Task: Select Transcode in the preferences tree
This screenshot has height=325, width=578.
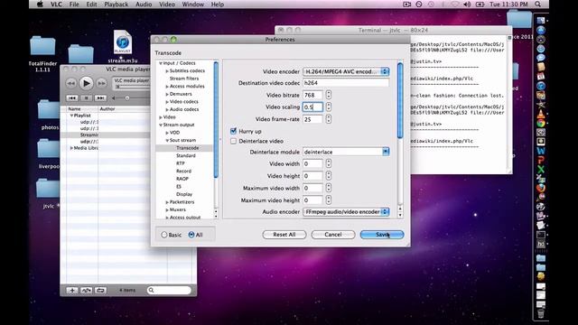Action: click(187, 148)
